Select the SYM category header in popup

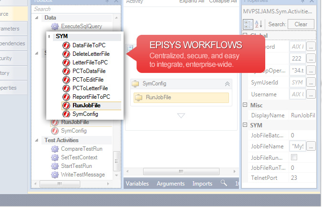[87, 36]
